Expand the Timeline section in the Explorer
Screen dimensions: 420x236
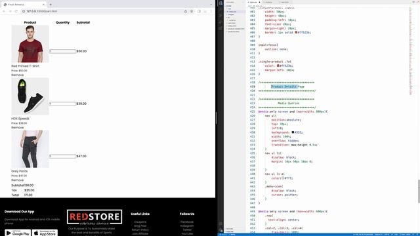pyautogui.click(x=230, y=231)
